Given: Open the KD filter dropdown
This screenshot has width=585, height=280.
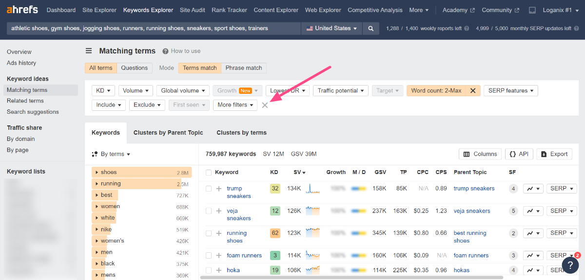Looking at the screenshot, I should pos(103,90).
